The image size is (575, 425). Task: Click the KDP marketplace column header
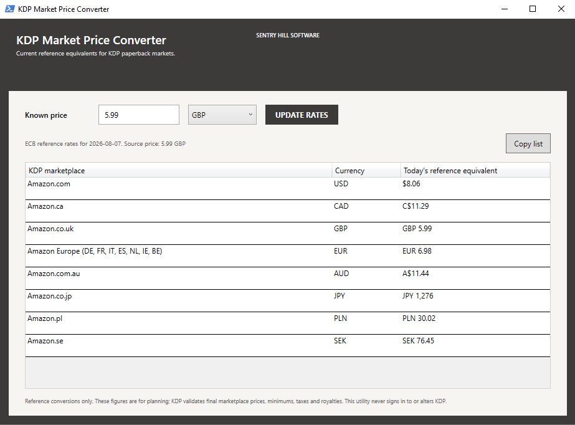pyautogui.click(x=179, y=171)
